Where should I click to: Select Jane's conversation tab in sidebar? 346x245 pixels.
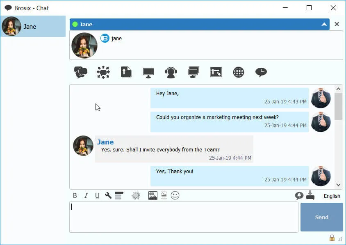tap(33, 26)
